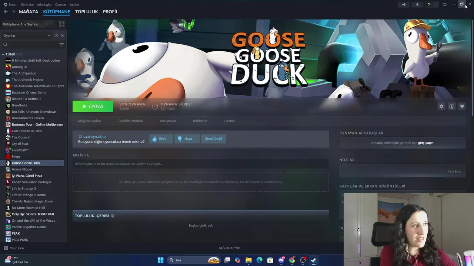Go back with the left navigation arrow
Viewport: 474px width, 266px height.
click(6, 12)
